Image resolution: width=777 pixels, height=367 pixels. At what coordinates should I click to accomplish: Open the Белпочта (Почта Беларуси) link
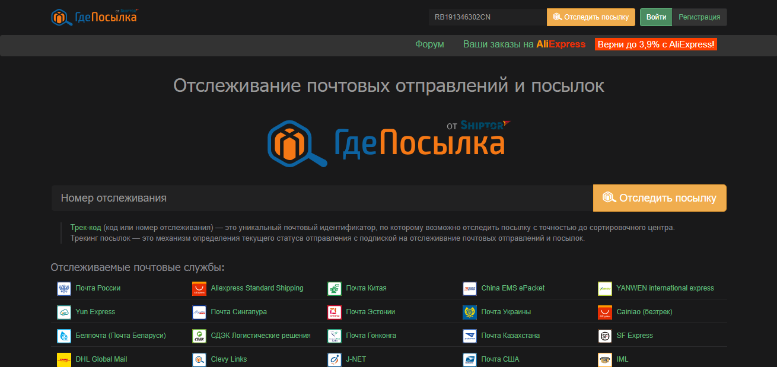pos(121,336)
